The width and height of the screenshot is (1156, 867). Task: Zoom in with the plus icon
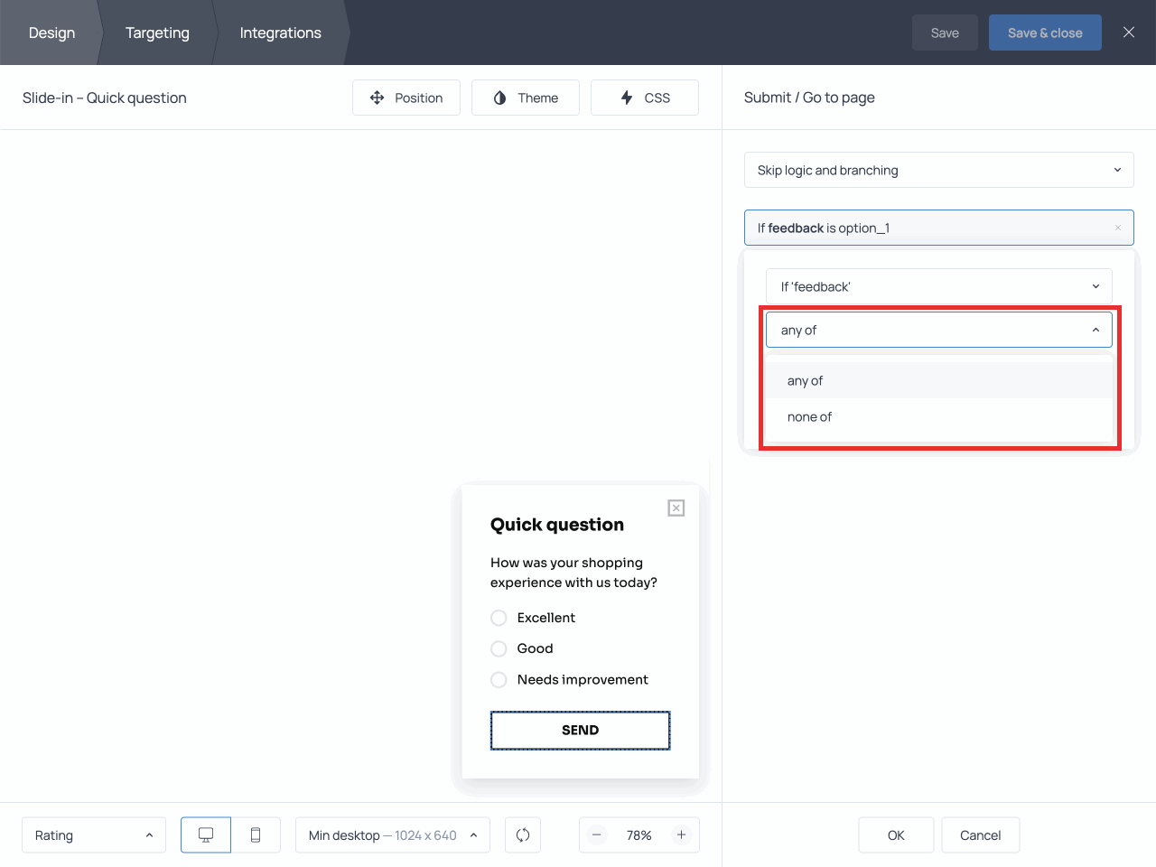(682, 835)
